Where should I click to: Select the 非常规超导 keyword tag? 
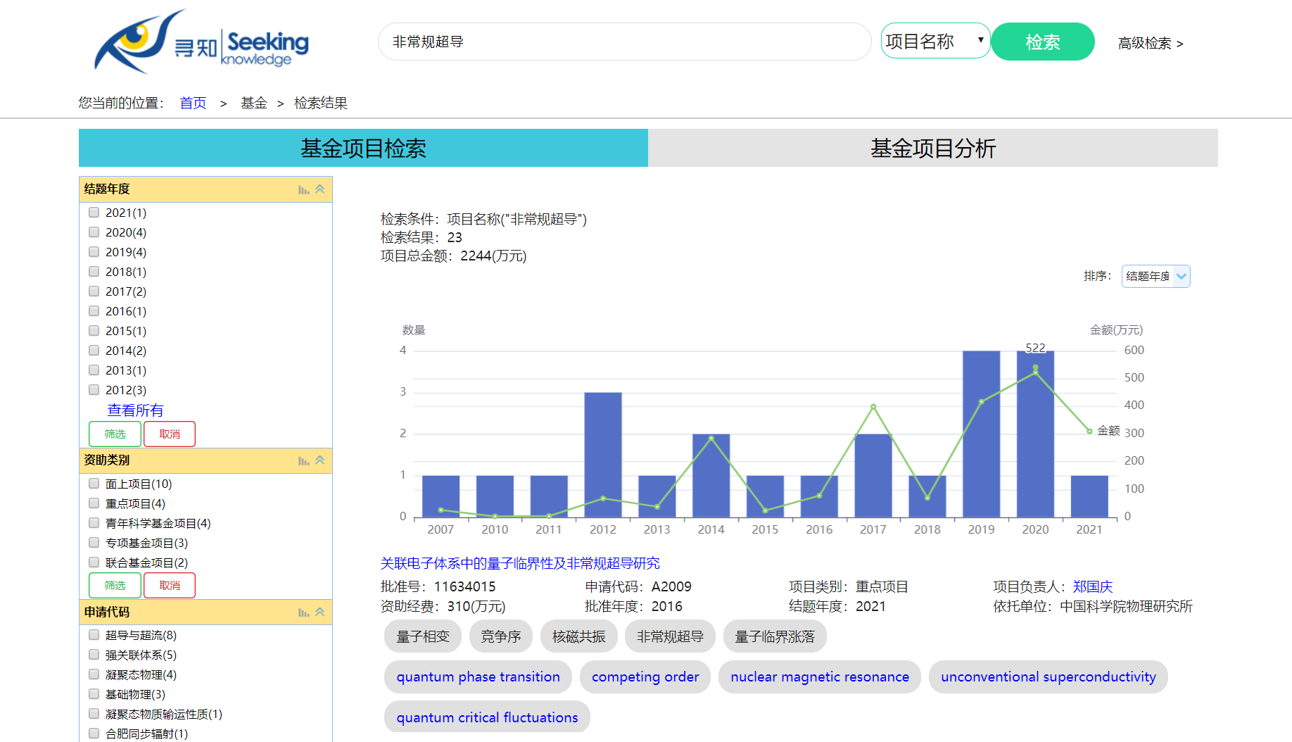(x=670, y=636)
